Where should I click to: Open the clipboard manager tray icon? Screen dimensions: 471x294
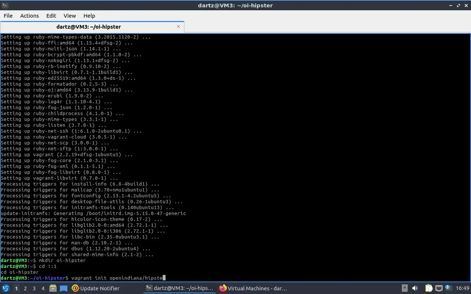point(429,288)
